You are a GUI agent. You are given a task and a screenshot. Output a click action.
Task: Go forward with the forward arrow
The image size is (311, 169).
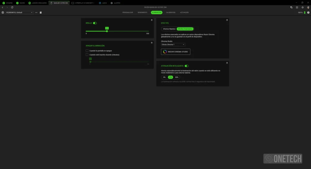[7, 7]
